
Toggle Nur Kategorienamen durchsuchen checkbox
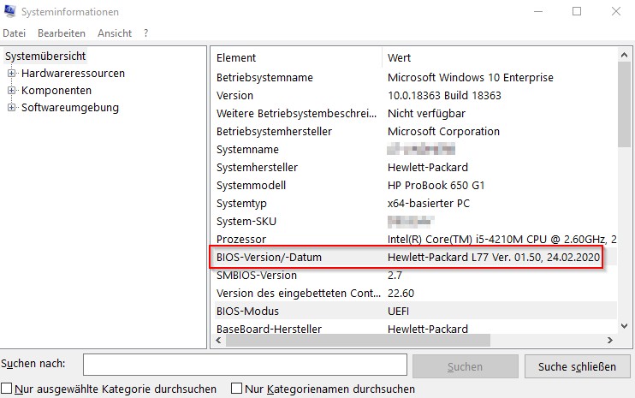pyautogui.click(x=238, y=389)
